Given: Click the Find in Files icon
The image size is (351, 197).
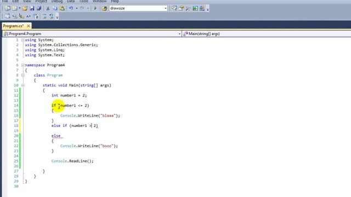Looking at the screenshot, I should [104, 9].
